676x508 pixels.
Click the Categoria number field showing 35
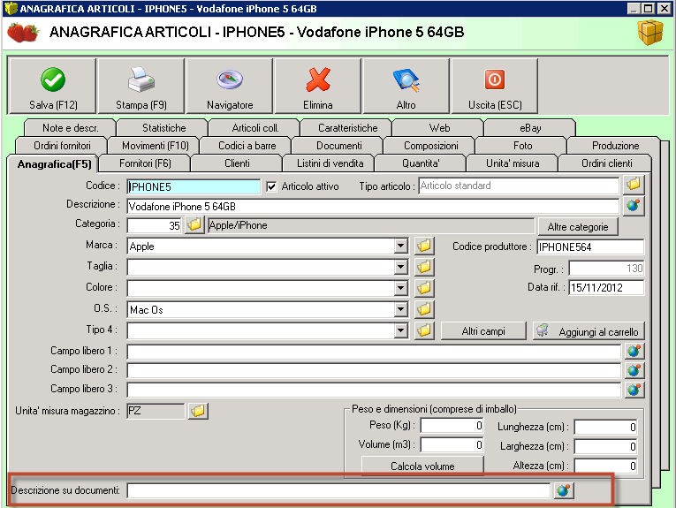(x=155, y=225)
